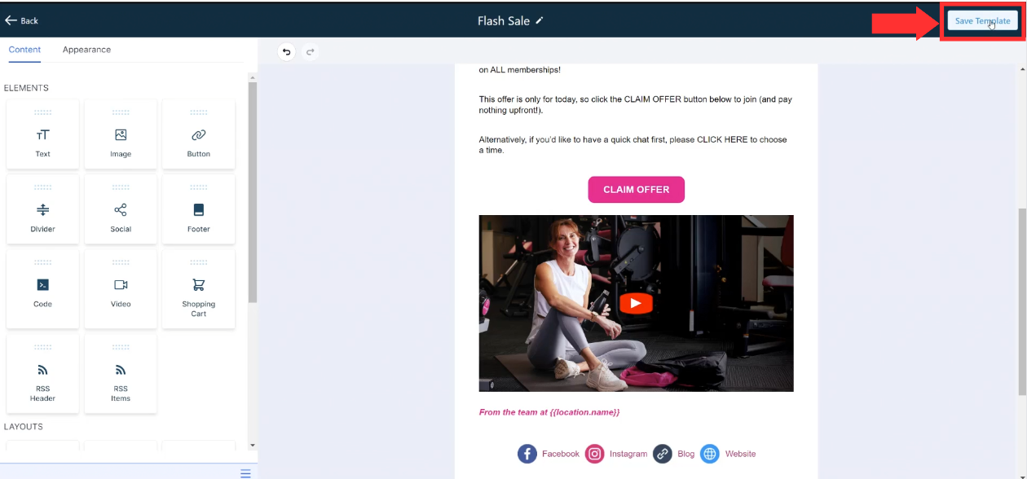Click the LAYOUTS section heading

(x=24, y=427)
